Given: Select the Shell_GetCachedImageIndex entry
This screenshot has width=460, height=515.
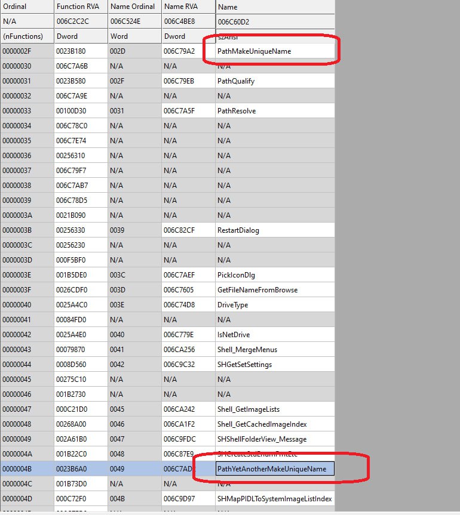Looking at the screenshot, I should [275, 424].
